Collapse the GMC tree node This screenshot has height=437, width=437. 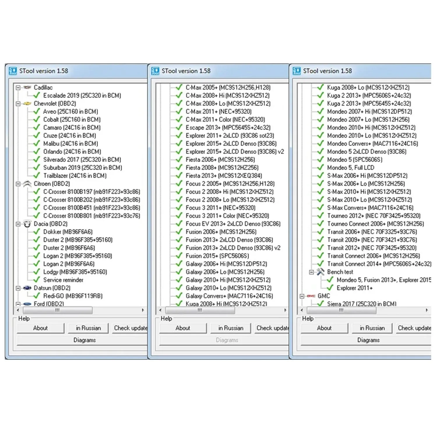point(302,296)
